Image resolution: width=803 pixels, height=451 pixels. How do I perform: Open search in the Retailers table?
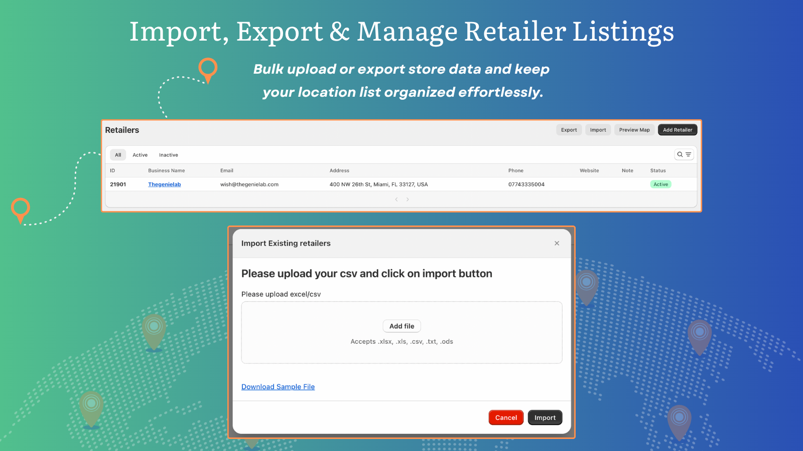click(681, 154)
